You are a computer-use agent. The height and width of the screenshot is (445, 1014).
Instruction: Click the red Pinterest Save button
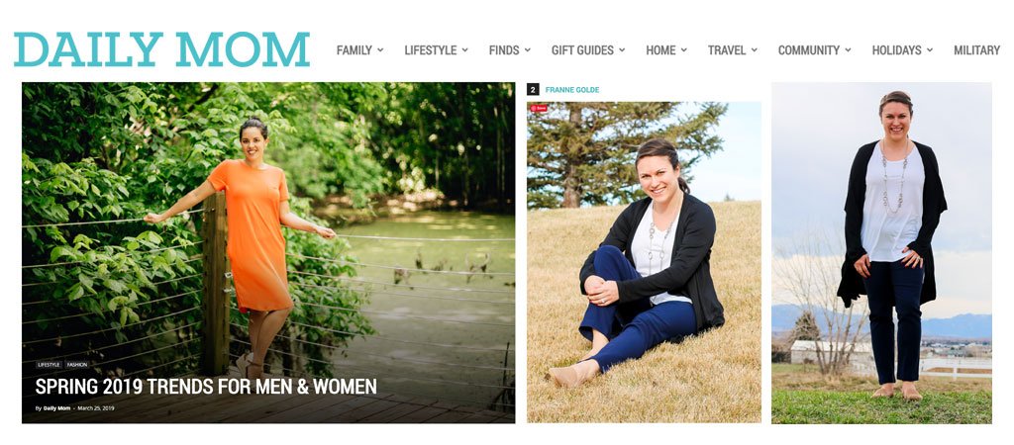[539, 109]
